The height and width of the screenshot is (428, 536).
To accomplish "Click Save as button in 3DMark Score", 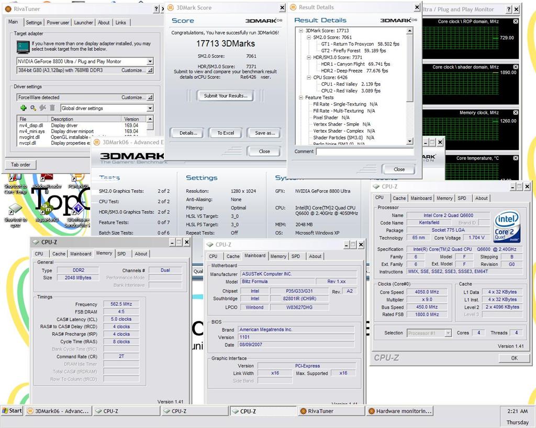I will [265, 133].
